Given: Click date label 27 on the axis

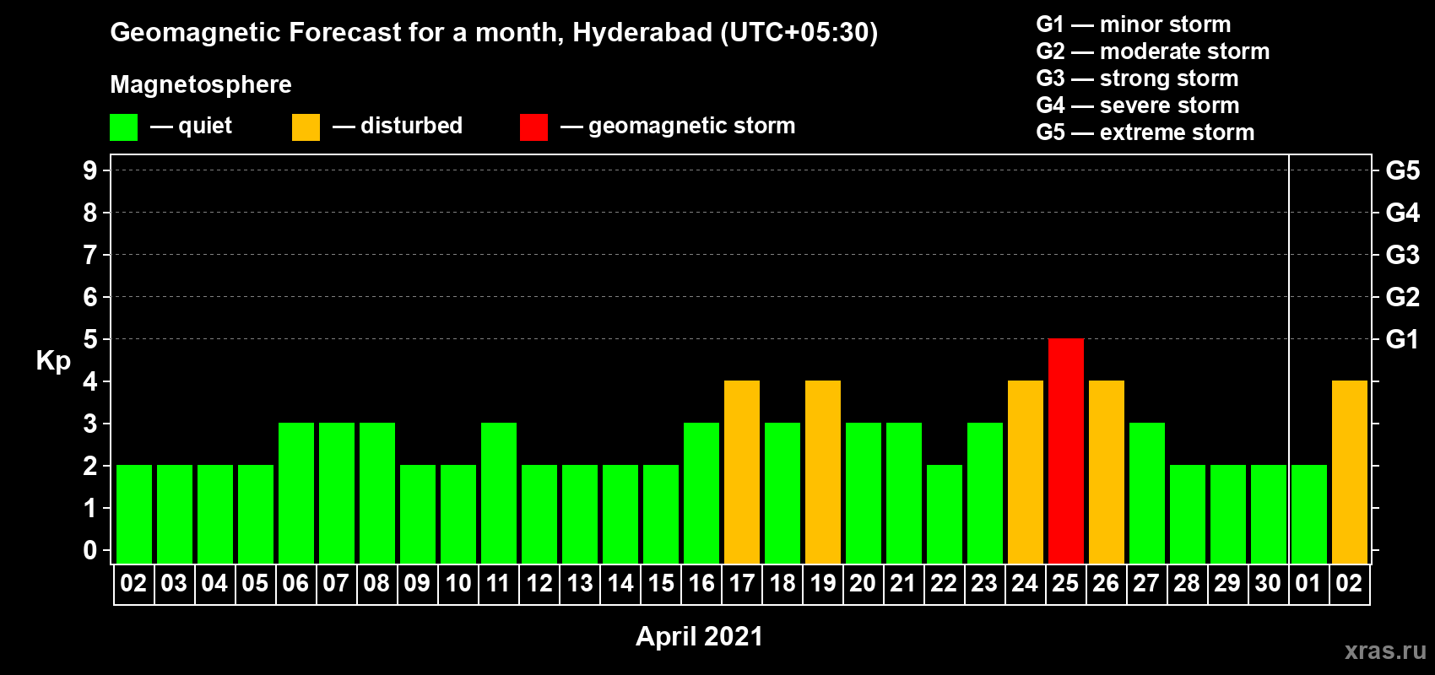Looking at the screenshot, I should click(x=1146, y=583).
